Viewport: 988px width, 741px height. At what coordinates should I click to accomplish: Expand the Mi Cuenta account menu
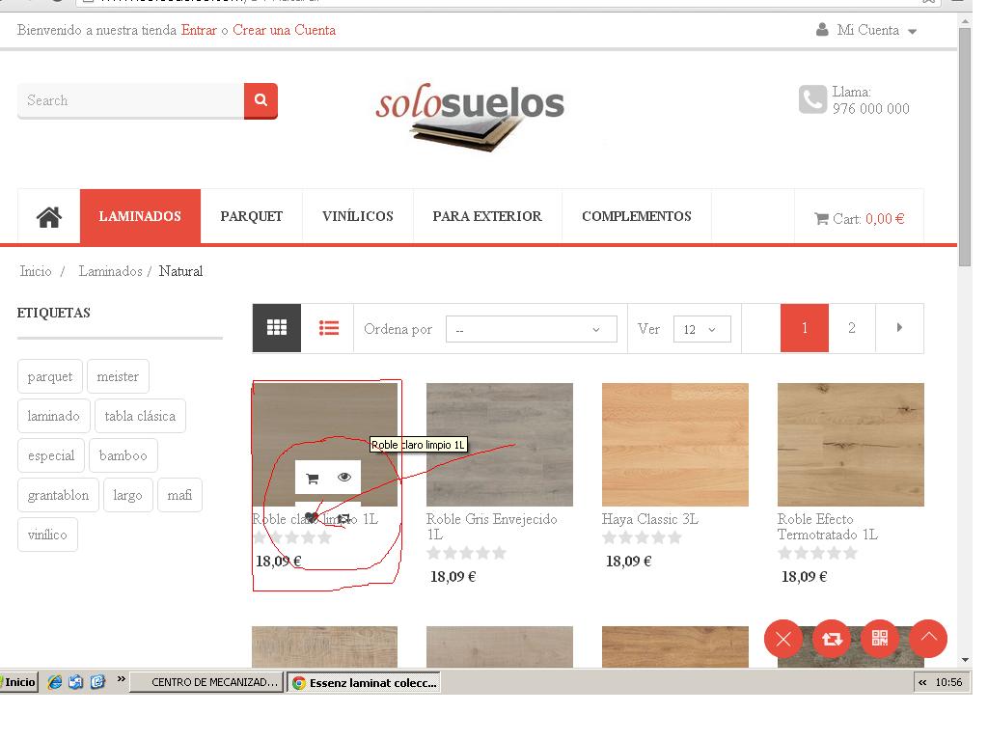click(867, 30)
